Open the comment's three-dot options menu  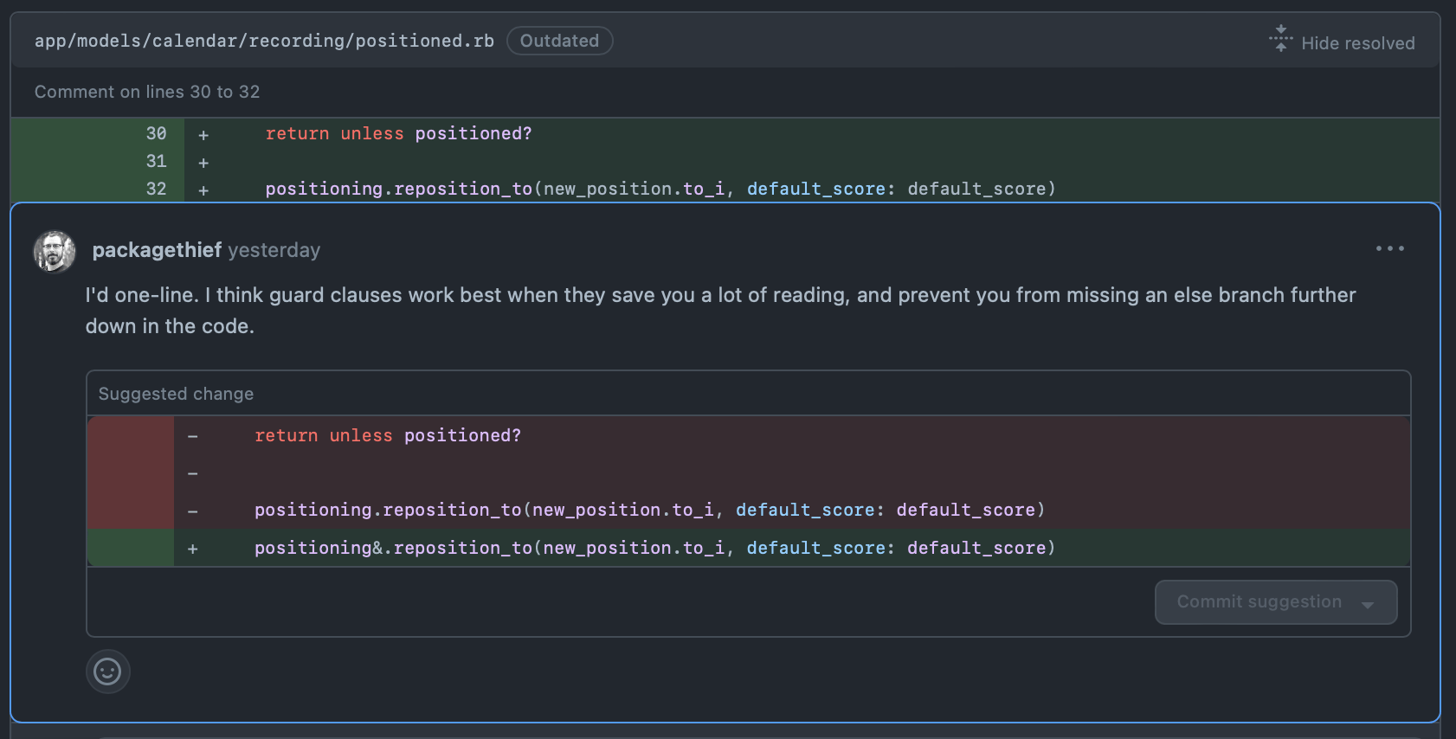(x=1389, y=249)
